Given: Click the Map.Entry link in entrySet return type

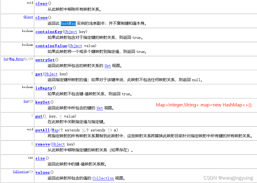Looking at the screenshot, I should point(16,59).
